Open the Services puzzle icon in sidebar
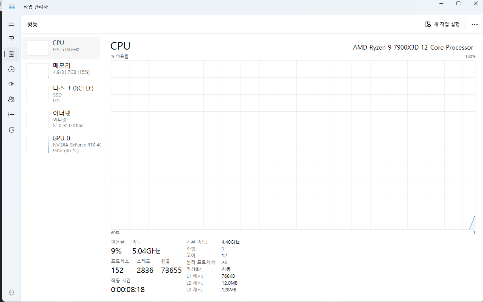Image resolution: width=483 pixels, height=302 pixels. tap(11, 130)
